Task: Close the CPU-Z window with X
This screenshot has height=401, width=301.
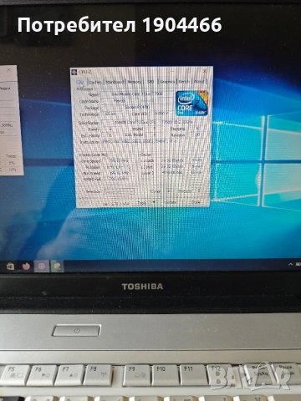Action: (x=205, y=71)
